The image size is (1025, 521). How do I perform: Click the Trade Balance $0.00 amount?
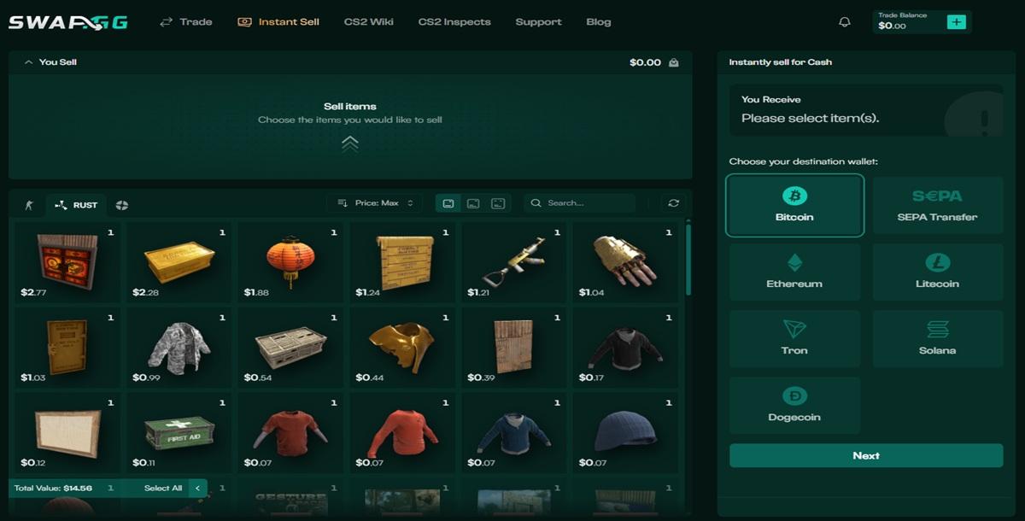pyautogui.click(x=892, y=26)
